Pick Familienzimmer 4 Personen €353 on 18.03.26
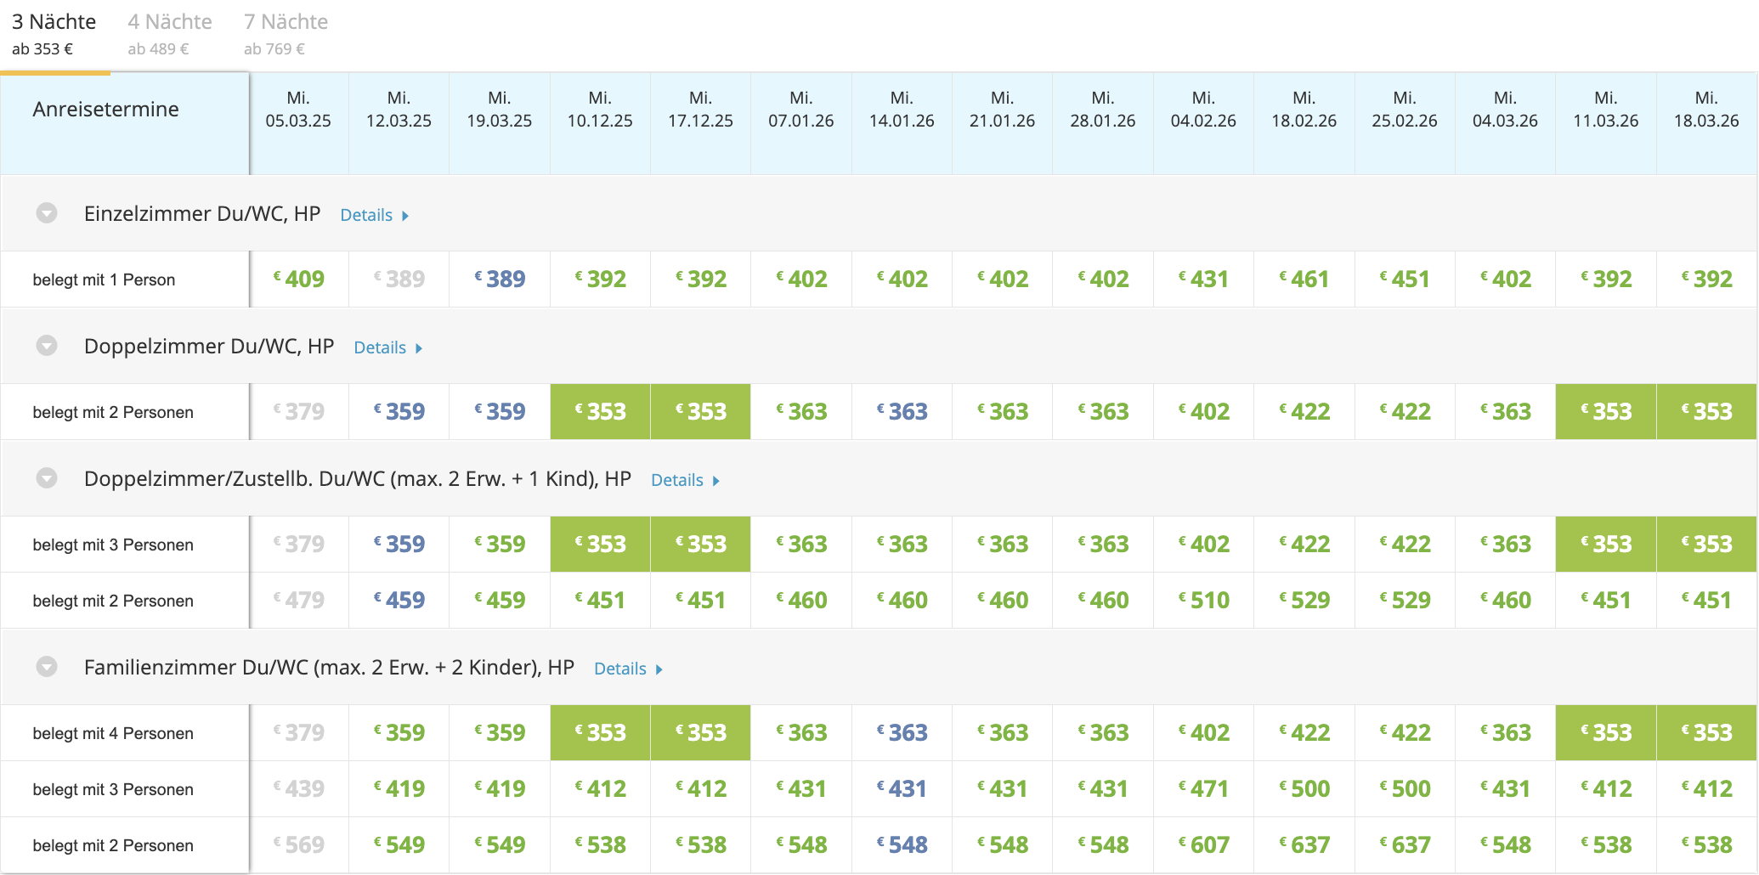 (1706, 732)
